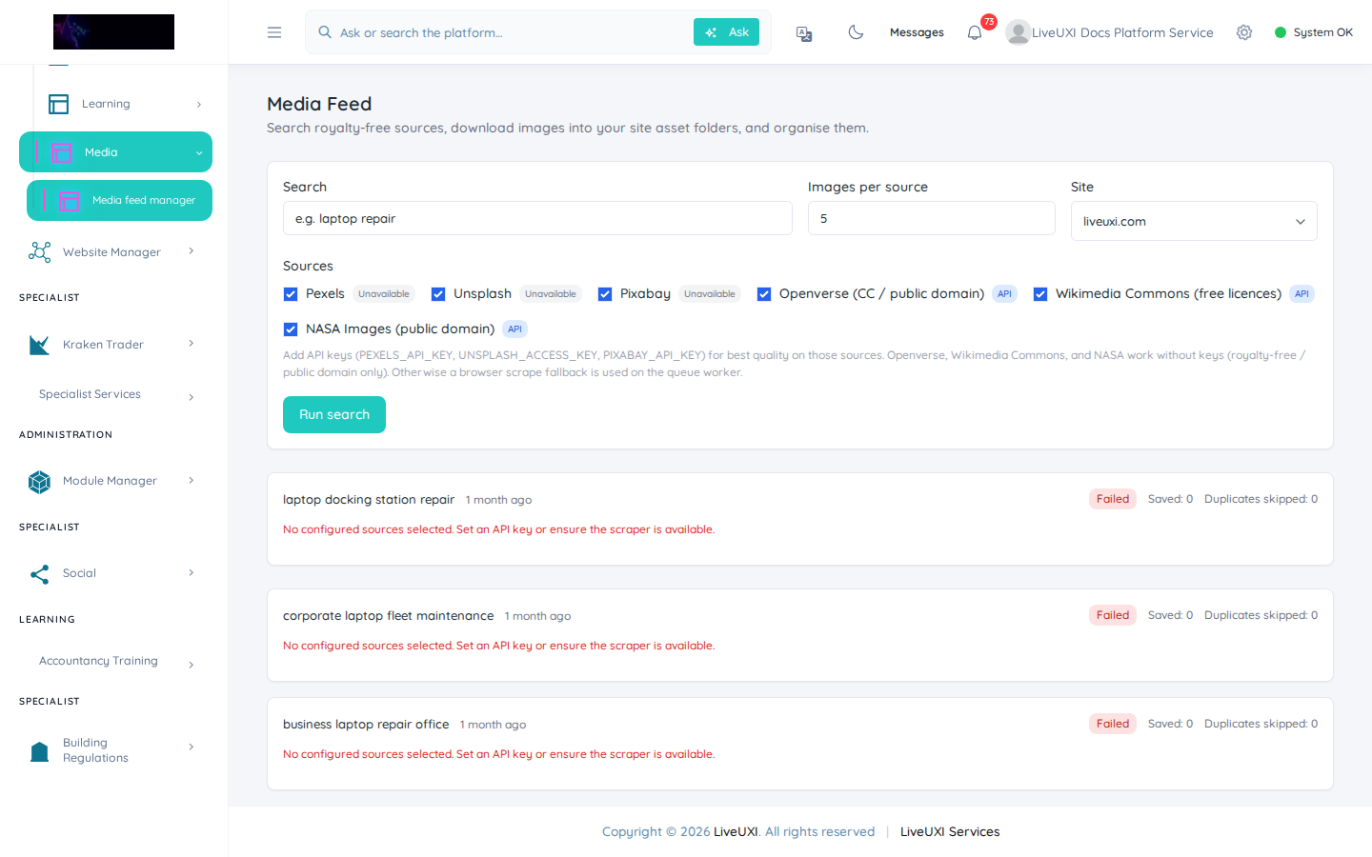Click the Social share icon
Viewport: 1372px width, 857px height.
(x=40, y=574)
